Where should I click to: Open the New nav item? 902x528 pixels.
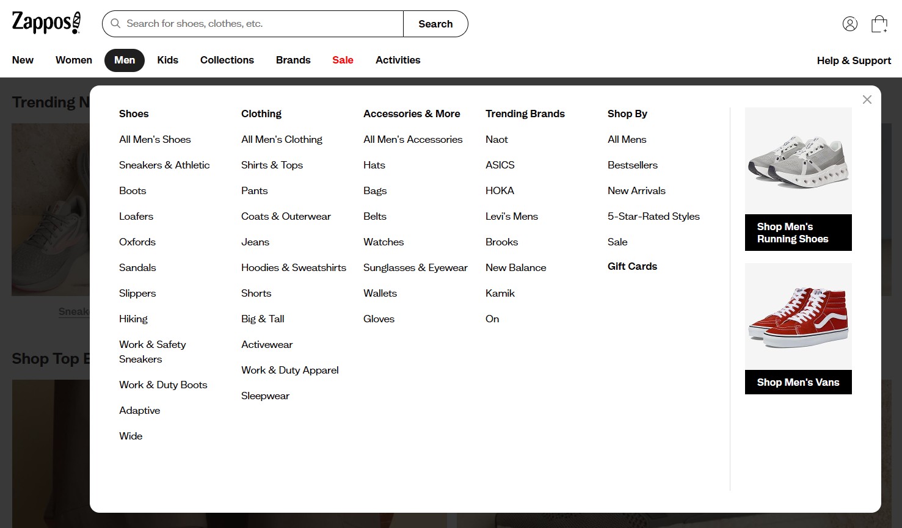coord(23,60)
